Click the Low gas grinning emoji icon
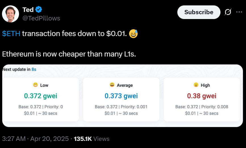This screenshot has width=246, height=148. (35, 85)
